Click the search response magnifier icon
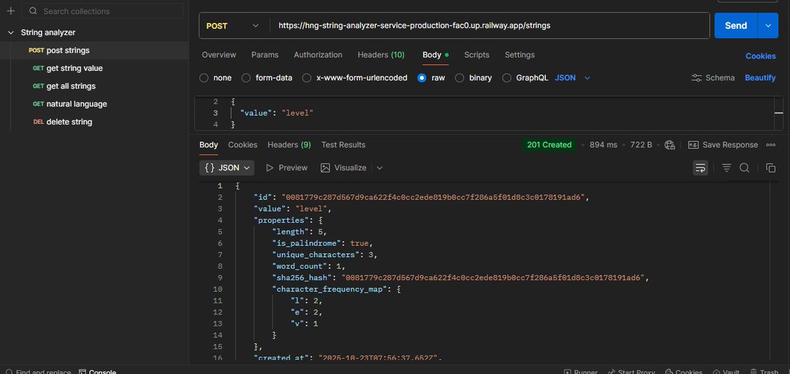The height and width of the screenshot is (374, 790). pyautogui.click(x=745, y=168)
